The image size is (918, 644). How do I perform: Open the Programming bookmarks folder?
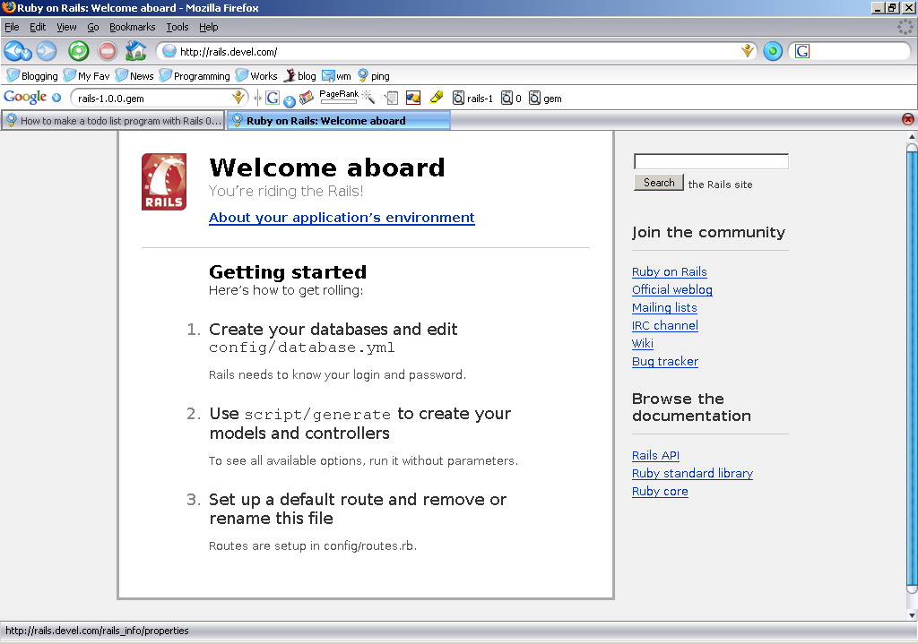coord(195,76)
